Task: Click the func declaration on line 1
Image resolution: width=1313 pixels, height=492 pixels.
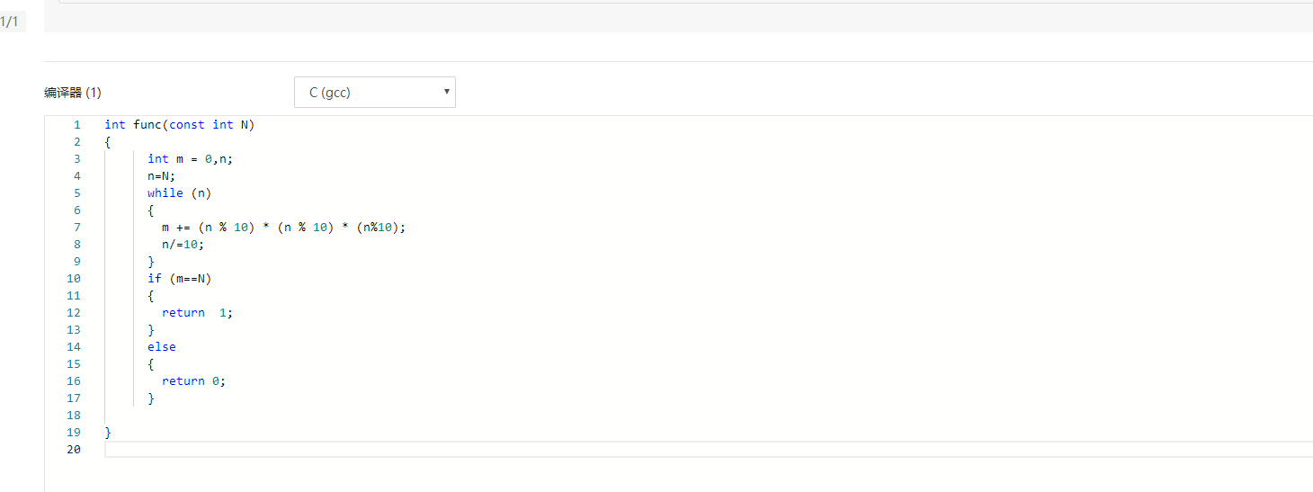Action: [x=180, y=125]
